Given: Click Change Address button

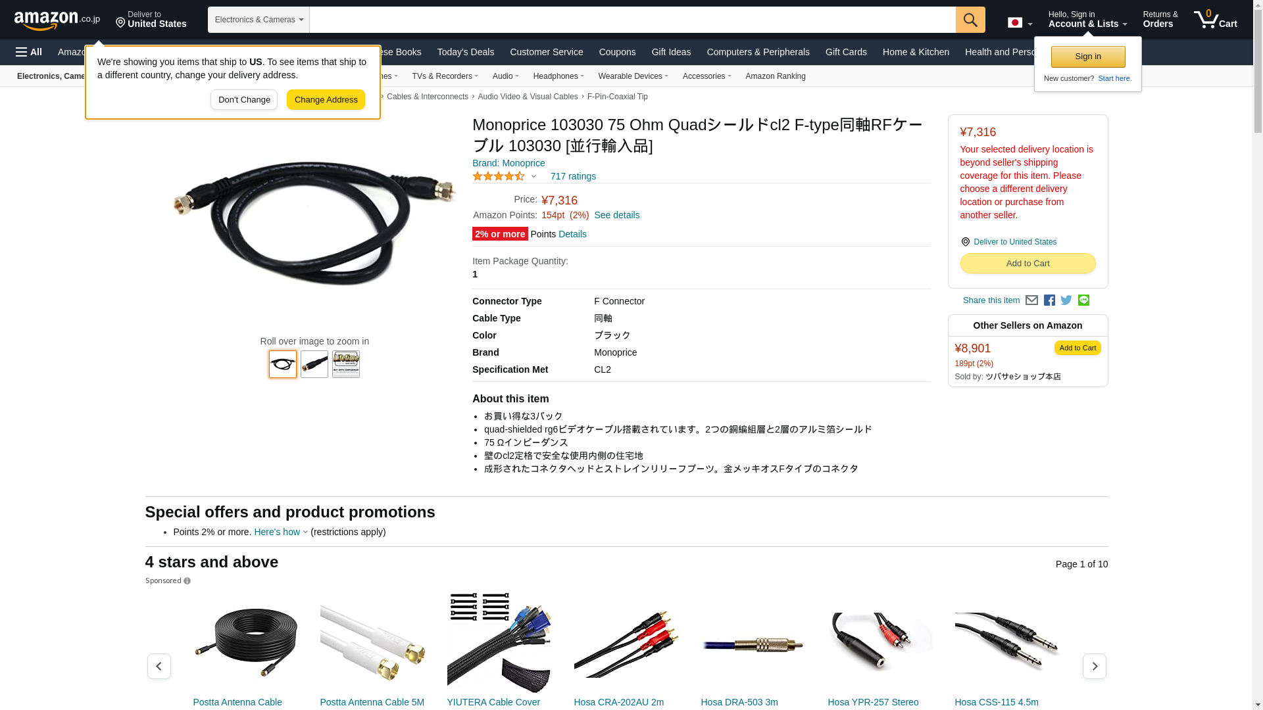Looking at the screenshot, I should [x=326, y=100].
